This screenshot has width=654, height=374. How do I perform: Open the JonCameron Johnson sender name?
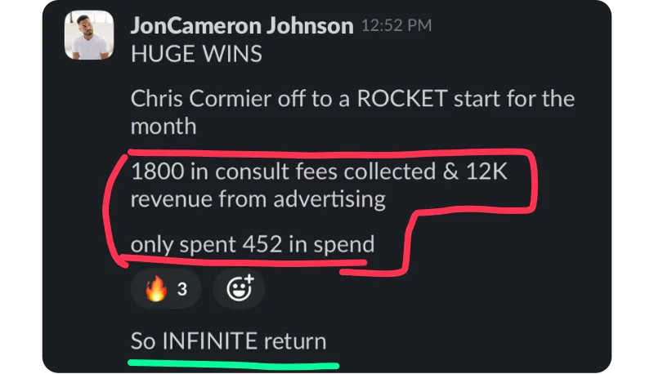coord(240,25)
